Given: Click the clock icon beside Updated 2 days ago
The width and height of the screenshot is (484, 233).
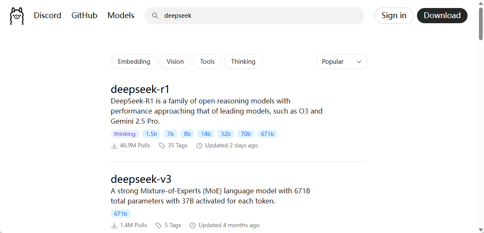Looking at the screenshot, I should [199, 146].
